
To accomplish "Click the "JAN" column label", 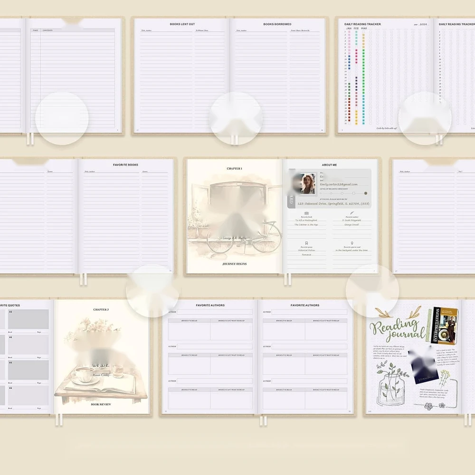I will click(349, 28).
